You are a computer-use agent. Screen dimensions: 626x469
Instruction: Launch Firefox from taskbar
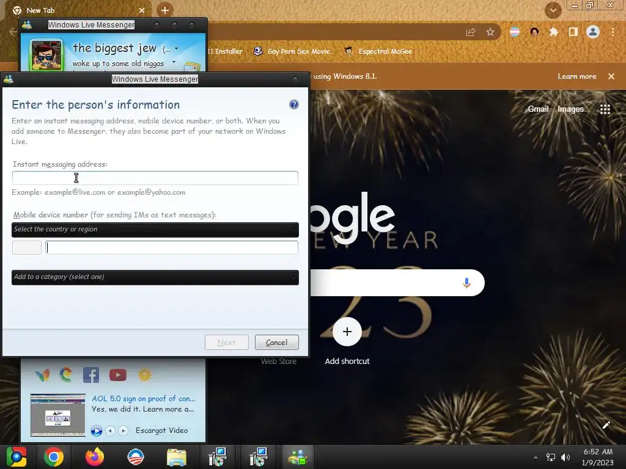(x=95, y=457)
